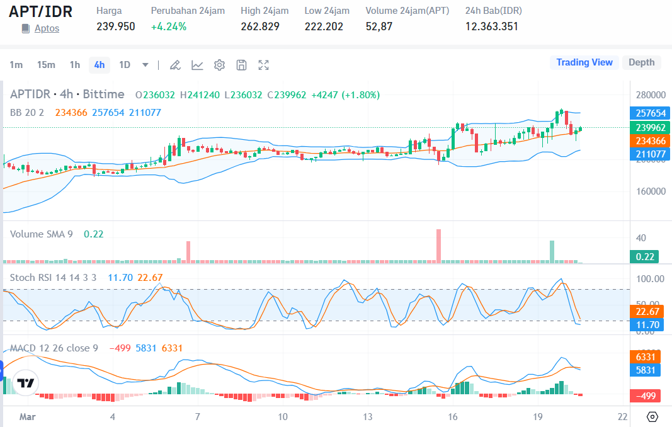This screenshot has height=427, width=672.
Task: Click the Stoch RSI 14 14 3 3 legend
Action: tap(53, 278)
